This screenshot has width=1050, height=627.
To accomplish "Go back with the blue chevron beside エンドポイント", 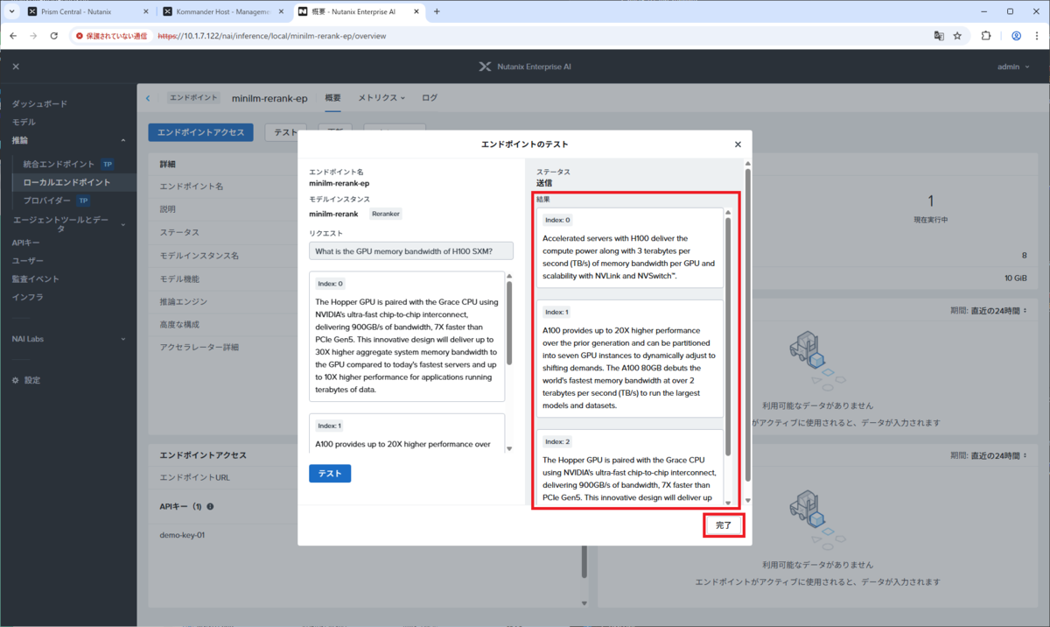I will click(x=148, y=98).
